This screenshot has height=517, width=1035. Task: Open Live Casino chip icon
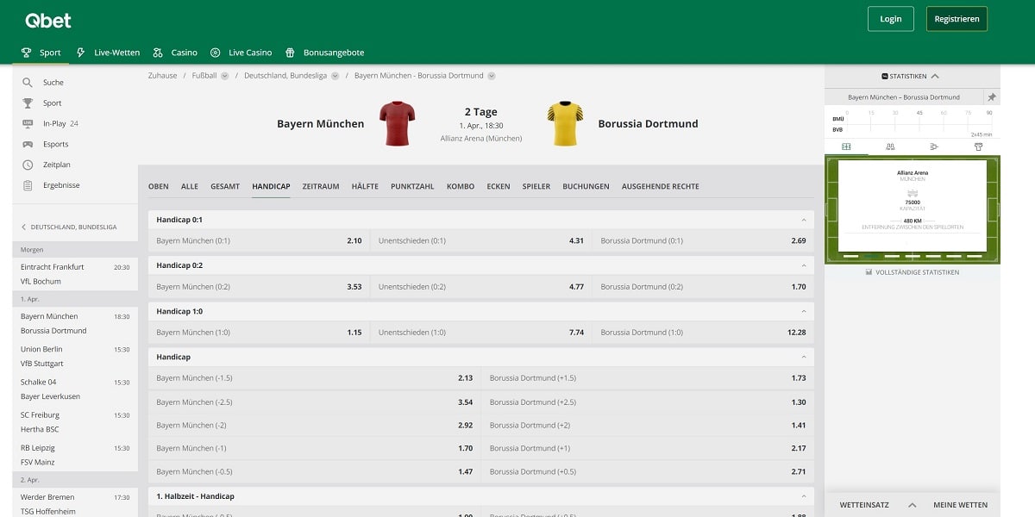coord(215,53)
